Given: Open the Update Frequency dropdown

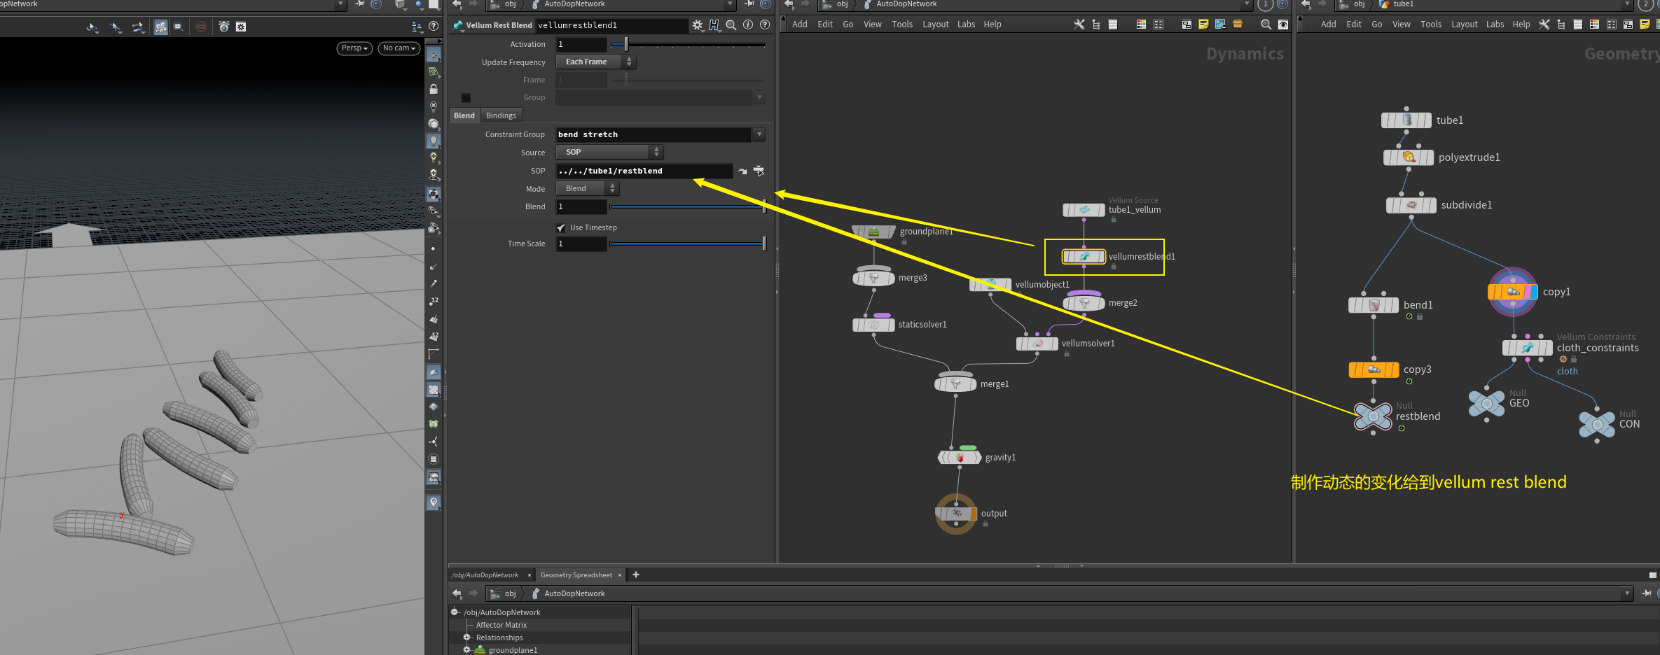Looking at the screenshot, I should (x=595, y=62).
